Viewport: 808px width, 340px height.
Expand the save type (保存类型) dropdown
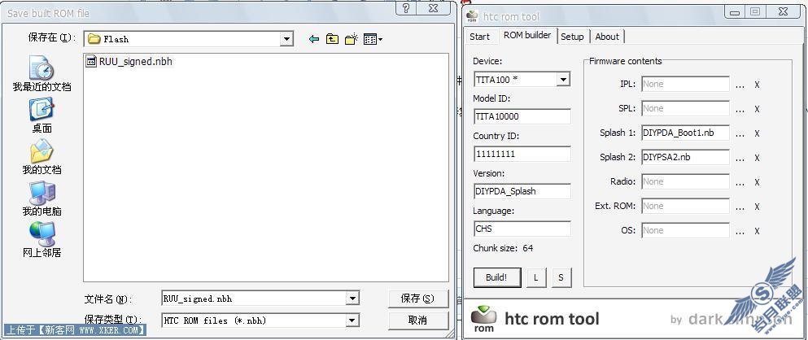[352, 320]
